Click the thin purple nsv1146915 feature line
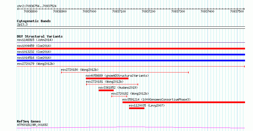The image size is (253, 131). (131, 43)
